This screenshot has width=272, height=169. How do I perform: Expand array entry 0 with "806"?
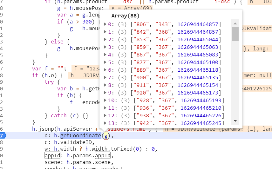[105, 24]
